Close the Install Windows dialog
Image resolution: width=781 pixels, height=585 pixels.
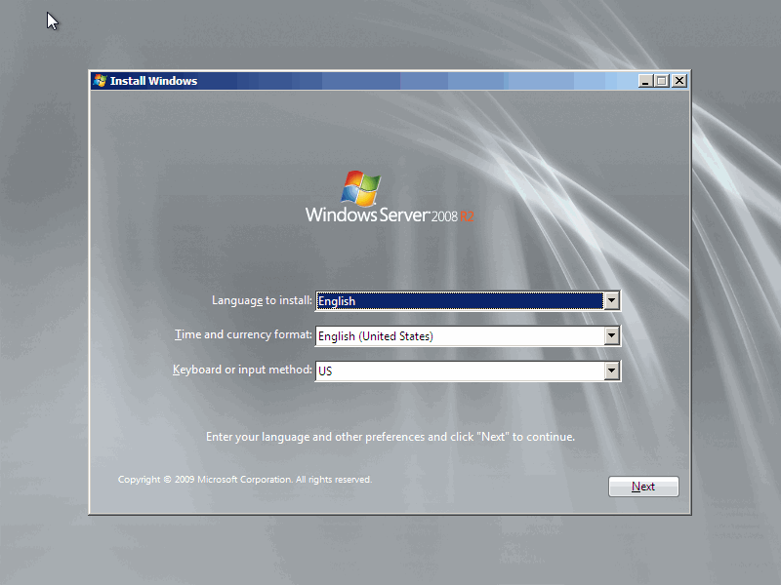pyautogui.click(x=678, y=81)
